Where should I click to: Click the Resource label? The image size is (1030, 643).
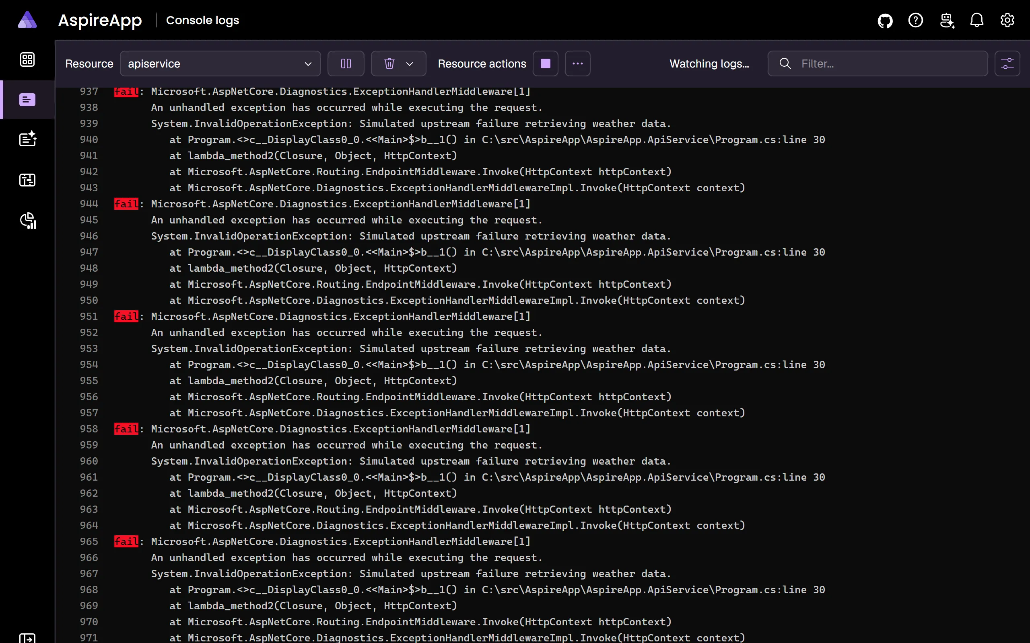click(x=89, y=64)
